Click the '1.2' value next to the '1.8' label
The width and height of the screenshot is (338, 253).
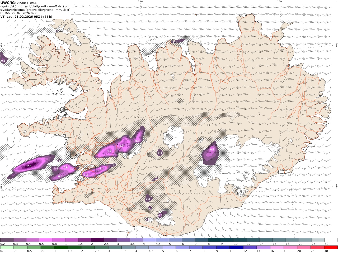[x=86, y=175]
